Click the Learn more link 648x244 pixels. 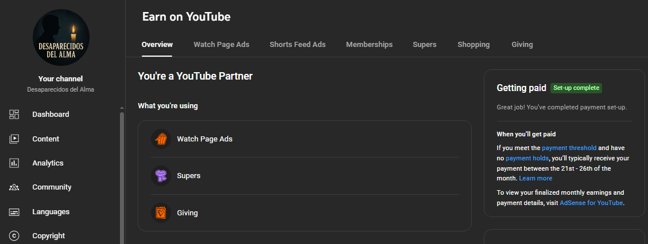[x=535, y=179]
